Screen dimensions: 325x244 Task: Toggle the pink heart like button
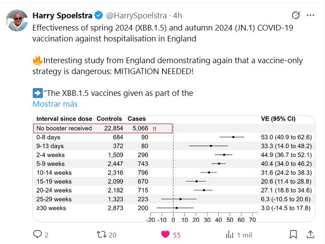pyautogui.click(x=166, y=234)
